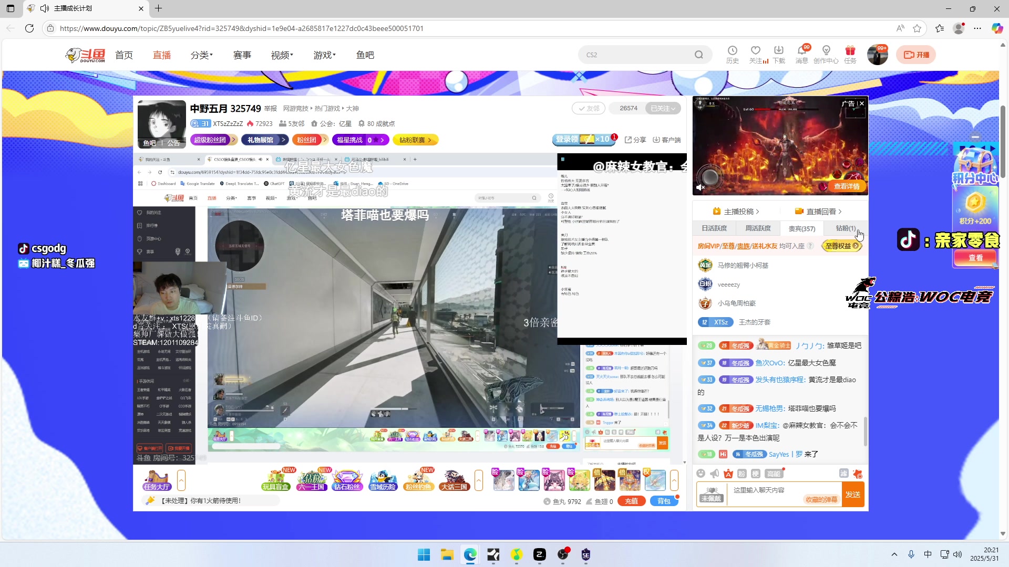The image size is (1009, 567).
Task: Click the 未佩戴 fan badge selector
Action: pyautogui.click(x=712, y=494)
